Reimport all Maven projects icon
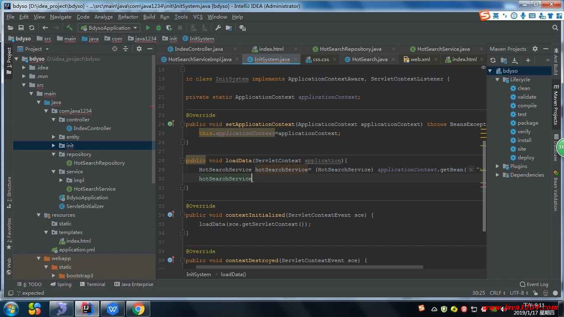This screenshot has height=317, width=564. coord(493,60)
